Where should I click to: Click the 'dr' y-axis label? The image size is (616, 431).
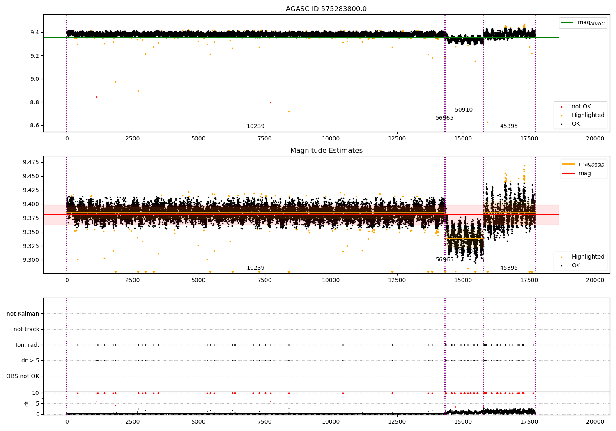pyautogui.click(x=27, y=403)
